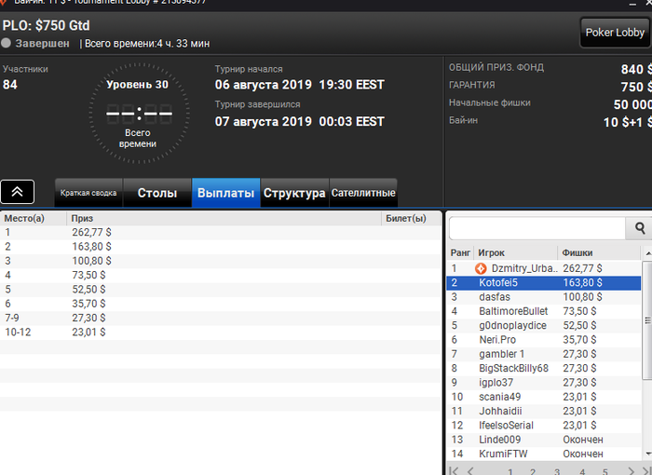
Task: Go to first page of players
Action: (x=455, y=471)
